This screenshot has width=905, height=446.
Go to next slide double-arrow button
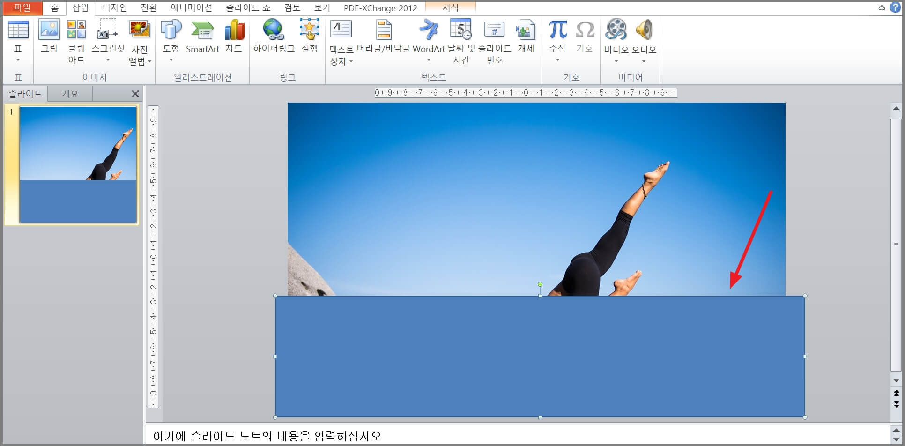[896, 404]
